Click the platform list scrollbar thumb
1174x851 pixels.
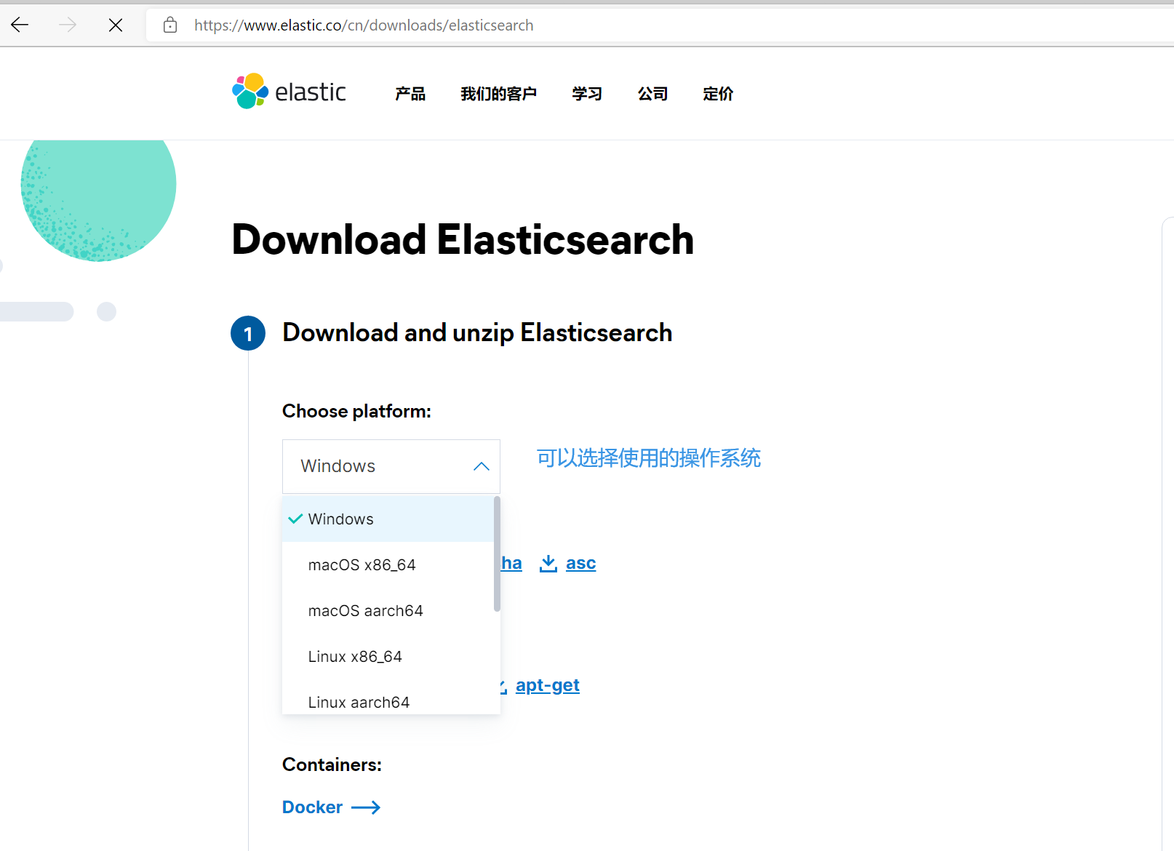[x=497, y=554]
